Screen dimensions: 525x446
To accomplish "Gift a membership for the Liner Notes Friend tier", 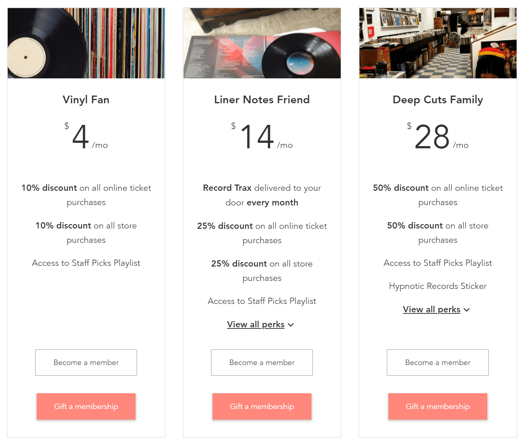I will [262, 406].
